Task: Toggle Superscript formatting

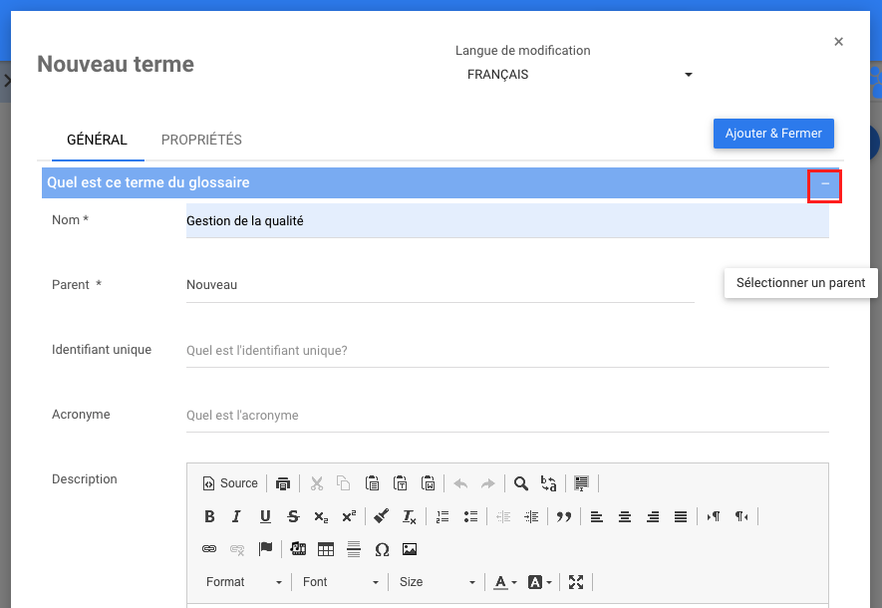Action: click(x=349, y=516)
